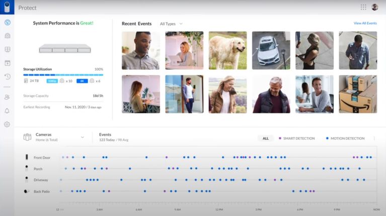Image resolution: width=386 pixels, height=216 pixels.
Task: Click the Porch camera icon
Action: pyautogui.click(x=27, y=168)
